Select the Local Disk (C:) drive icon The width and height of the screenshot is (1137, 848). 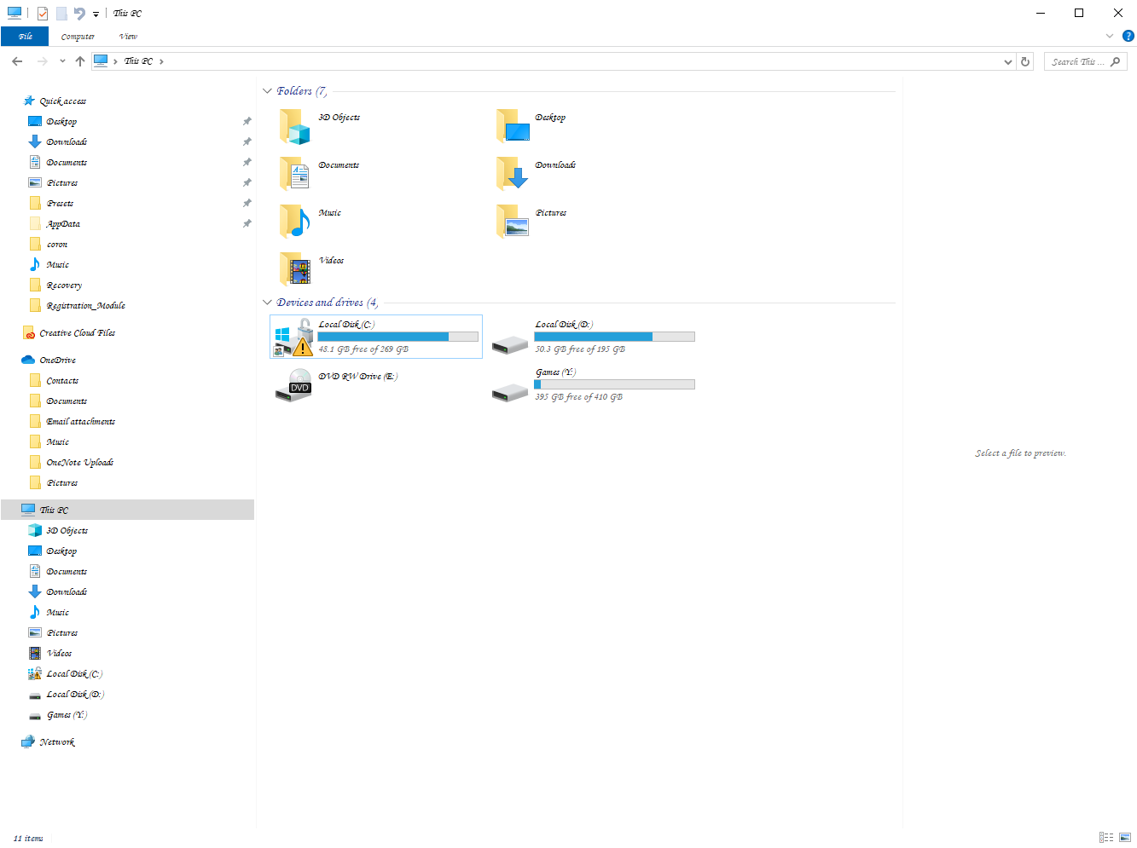(293, 337)
